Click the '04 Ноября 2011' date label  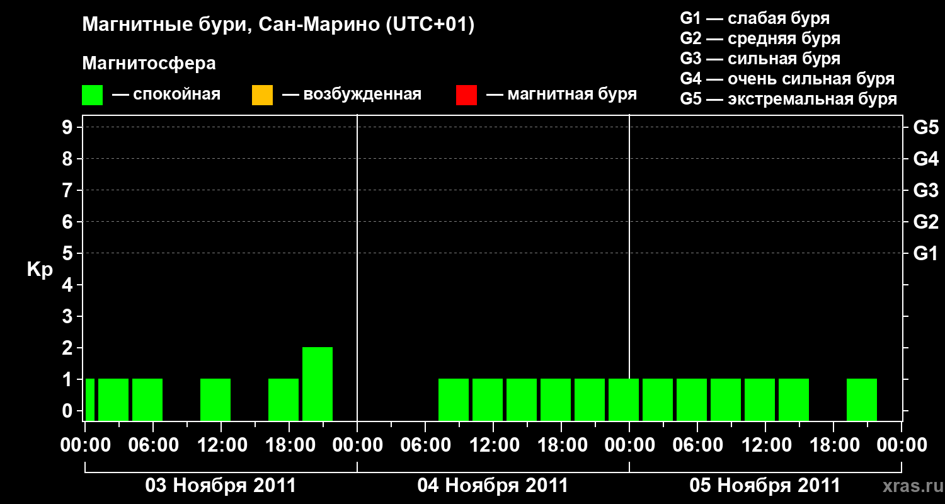tap(493, 486)
